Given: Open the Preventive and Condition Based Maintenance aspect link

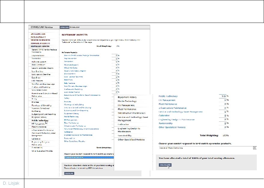Looking at the screenshot, I should click(x=82, y=95).
